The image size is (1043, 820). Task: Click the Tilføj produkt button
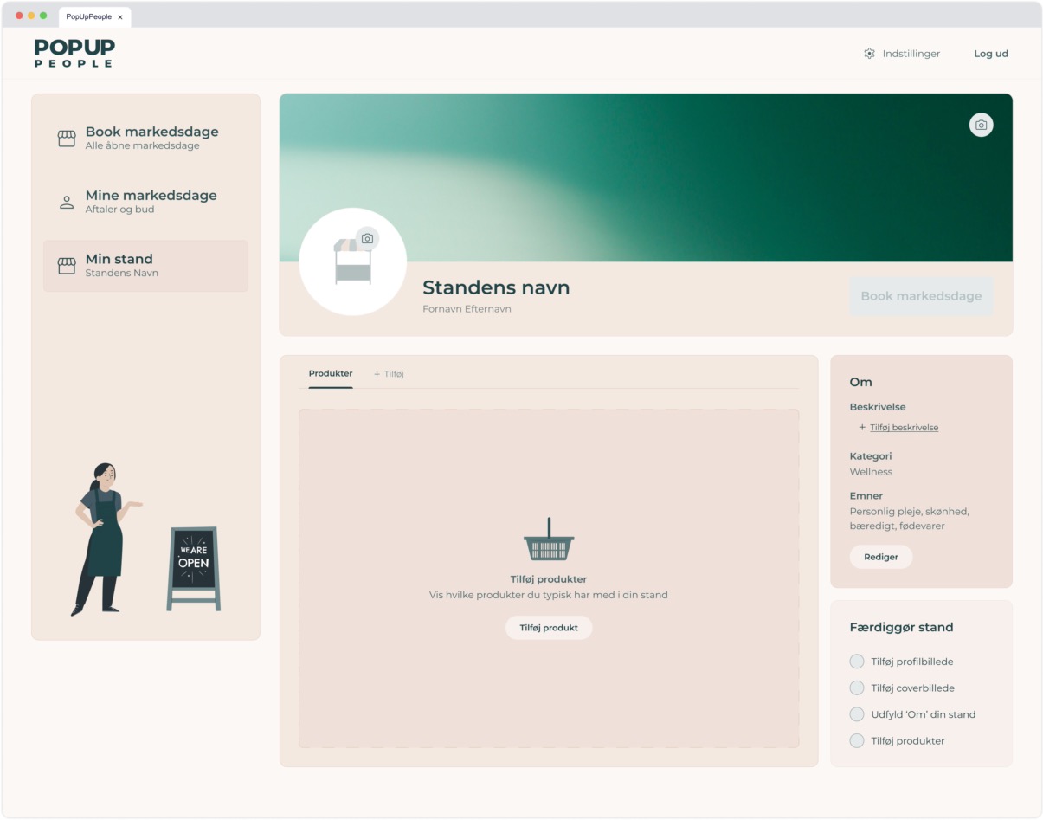pyautogui.click(x=549, y=627)
